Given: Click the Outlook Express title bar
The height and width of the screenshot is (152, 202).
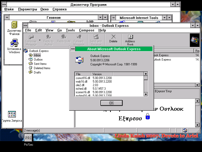Looking at the screenshot, I should click(109, 26).
